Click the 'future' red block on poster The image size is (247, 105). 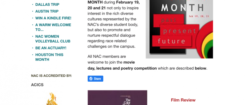point(172,41)
